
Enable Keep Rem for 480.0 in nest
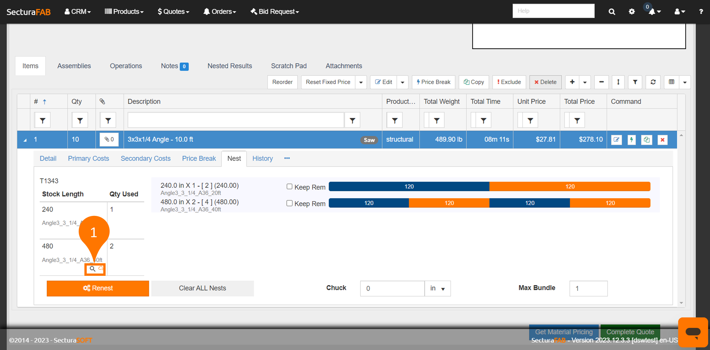(289, 203)
